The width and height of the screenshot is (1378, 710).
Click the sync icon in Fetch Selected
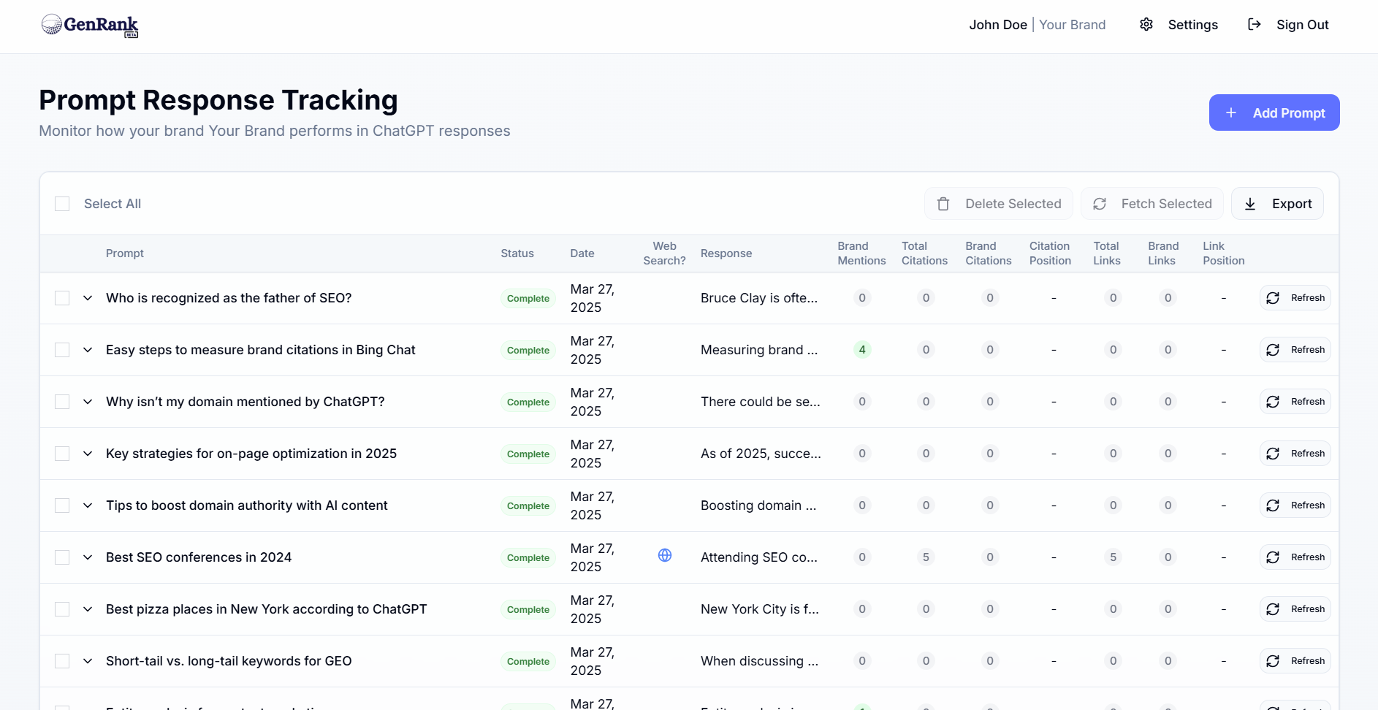point(1100,204)
